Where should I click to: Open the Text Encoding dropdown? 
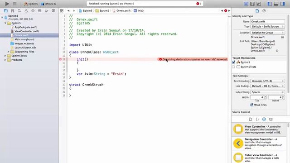pyautogui.click(x=267, y=81)
